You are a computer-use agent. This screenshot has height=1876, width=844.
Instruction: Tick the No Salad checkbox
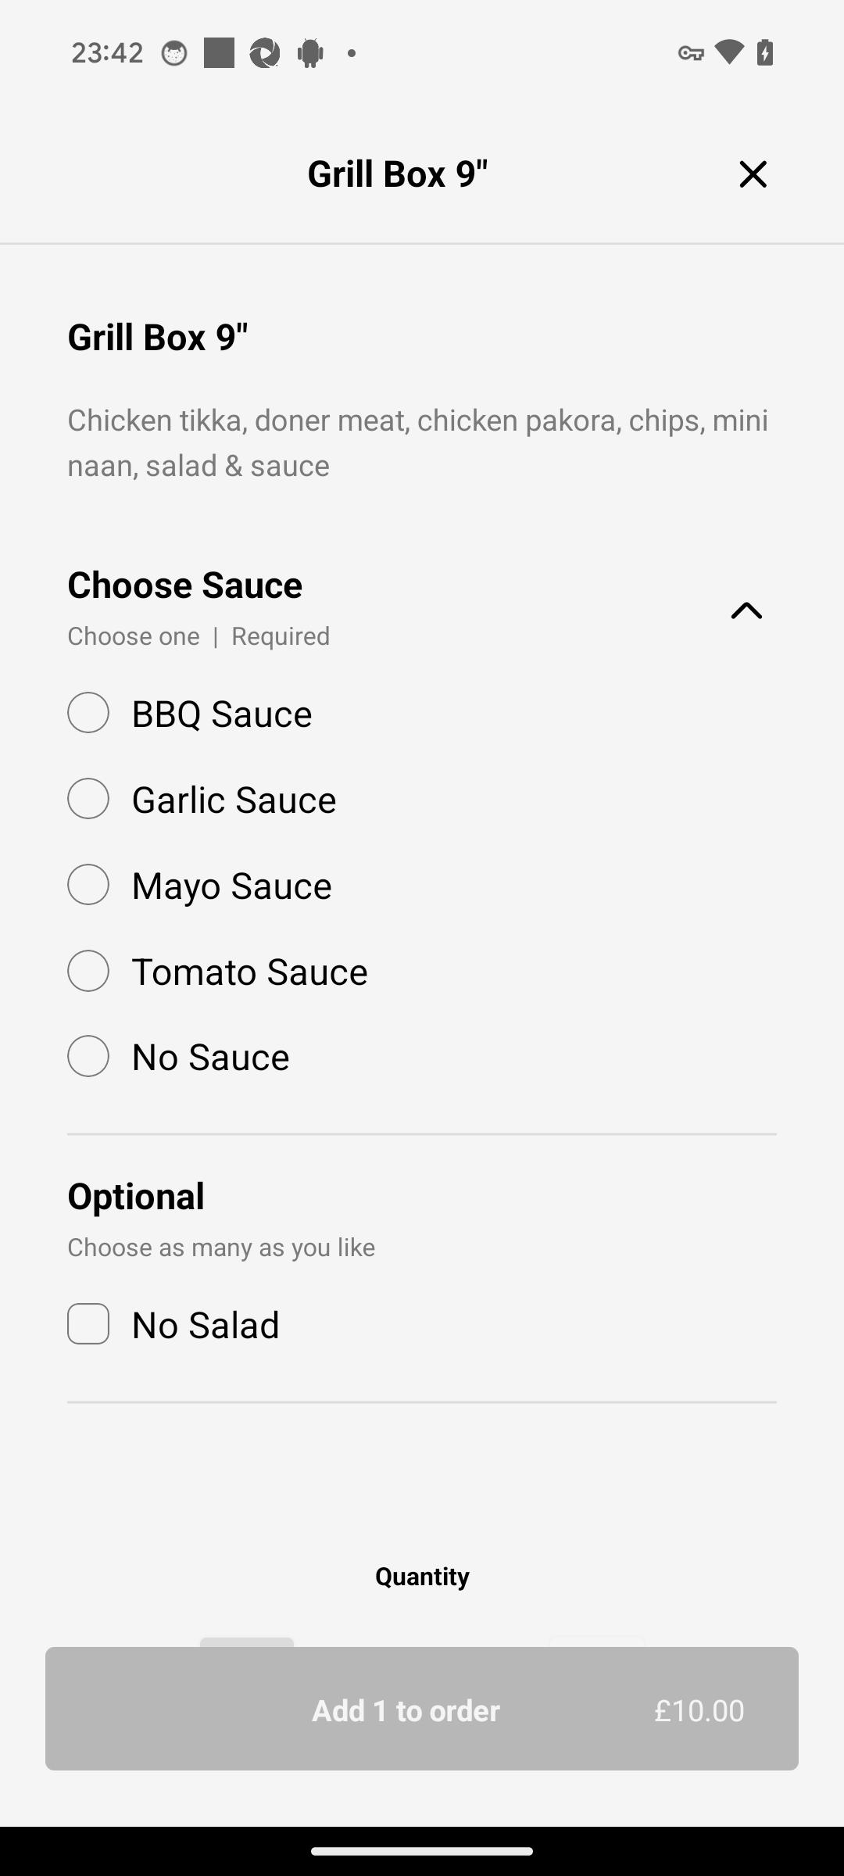tap(88, 1324)
